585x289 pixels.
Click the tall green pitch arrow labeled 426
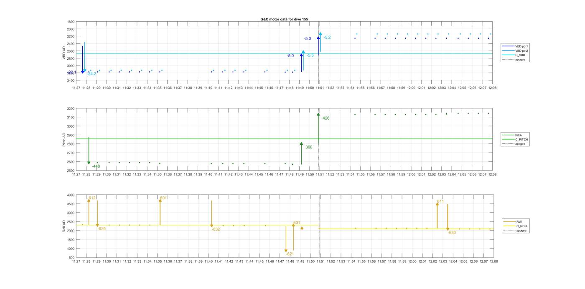[x=318, y=128]
